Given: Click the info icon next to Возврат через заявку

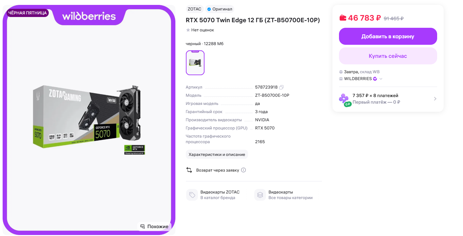Looking at the screenshot, I should 243,170.
